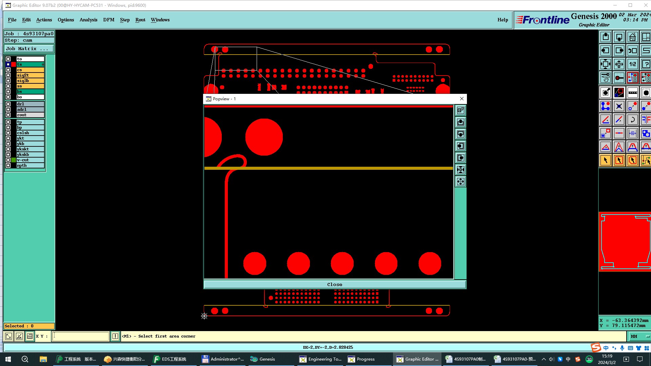Toggle the checkbox for layer cs

point(8,70)
